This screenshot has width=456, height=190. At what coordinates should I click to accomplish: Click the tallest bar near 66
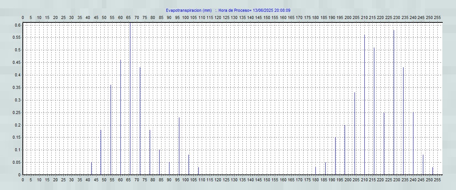[x=130, y=99]
